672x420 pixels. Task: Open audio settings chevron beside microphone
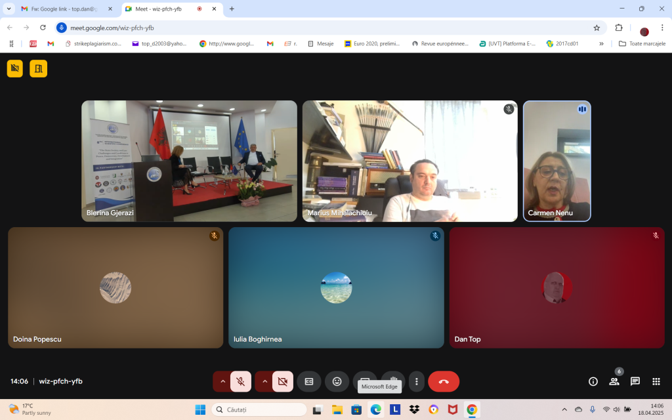point(222,381)
